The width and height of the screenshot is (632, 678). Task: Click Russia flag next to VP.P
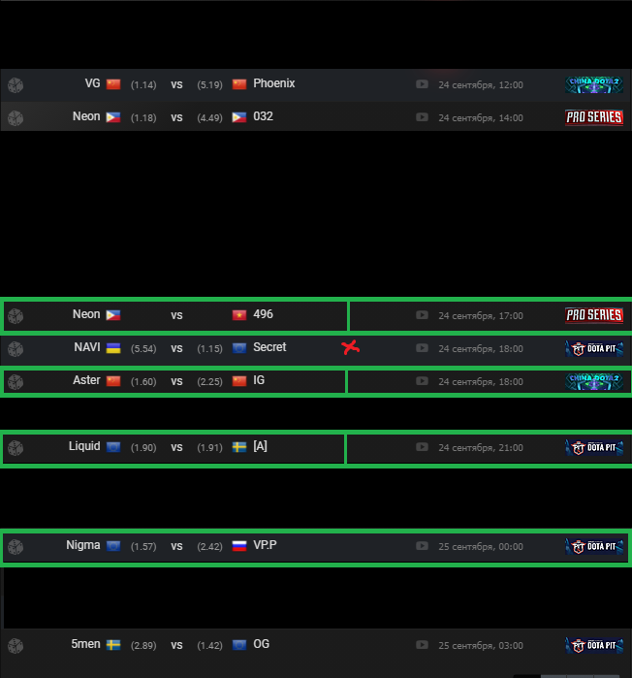[239, 546]
